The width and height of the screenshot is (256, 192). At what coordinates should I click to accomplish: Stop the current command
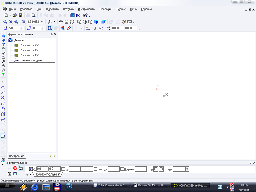pyautogui.click(x=15, y=168)
